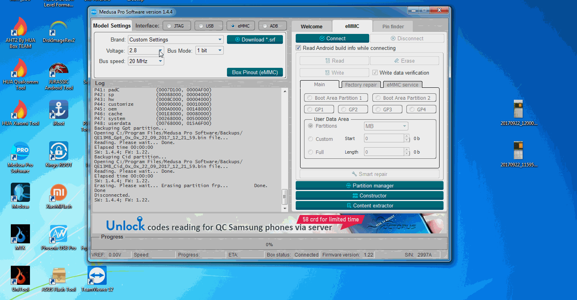Open the MB unit dropdown beside Partitions

coord(386,126)
